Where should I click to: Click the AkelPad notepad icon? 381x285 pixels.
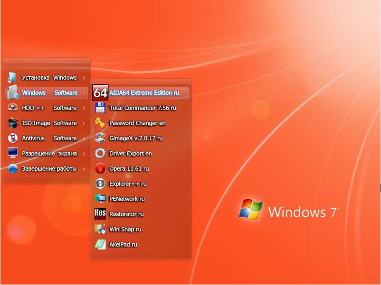[x=100, y=244]
